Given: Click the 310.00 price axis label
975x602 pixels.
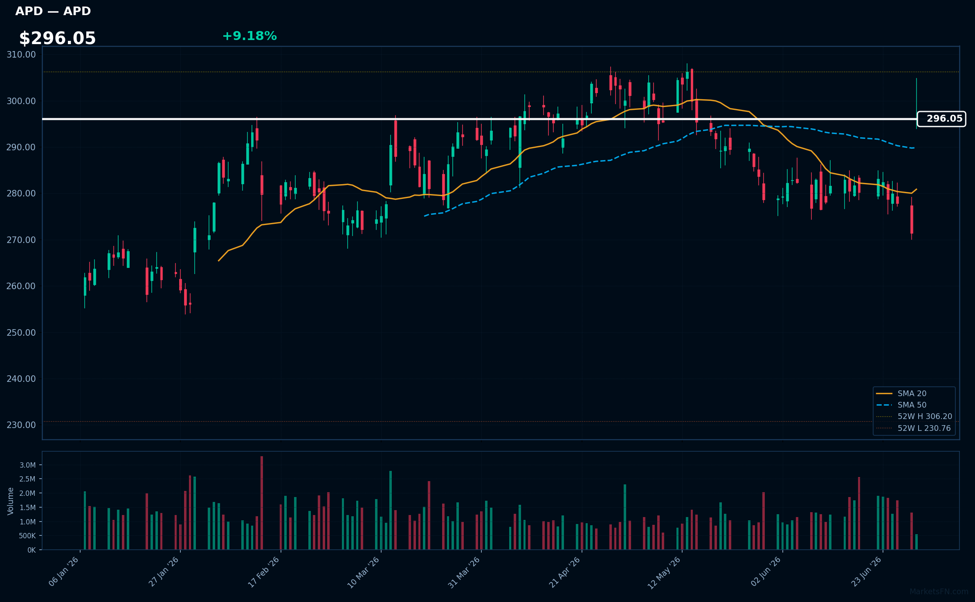Looking at the screenshot, I should tap(21, 55).
